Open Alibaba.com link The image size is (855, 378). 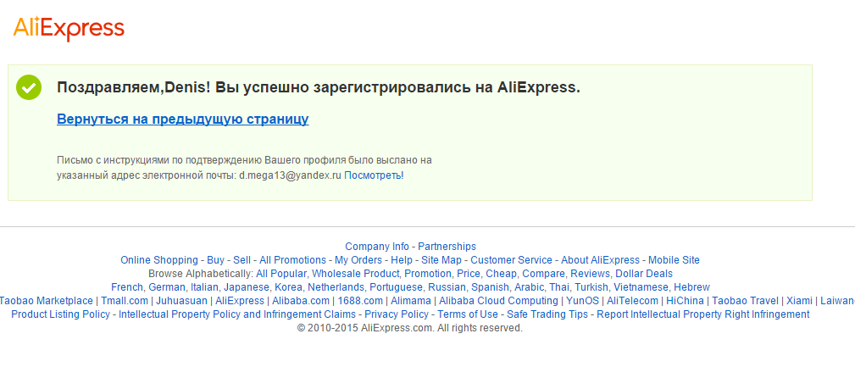(301, 301)
